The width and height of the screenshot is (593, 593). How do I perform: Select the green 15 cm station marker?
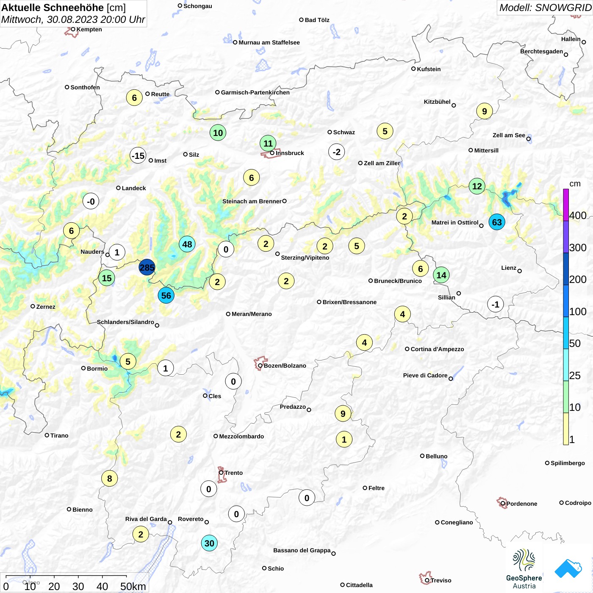click(107, 278)
